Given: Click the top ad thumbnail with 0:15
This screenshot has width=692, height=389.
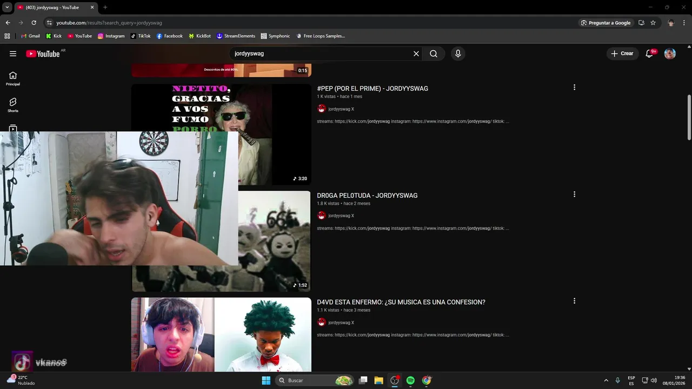Looking at the screenshot, I should click(221, 70).
